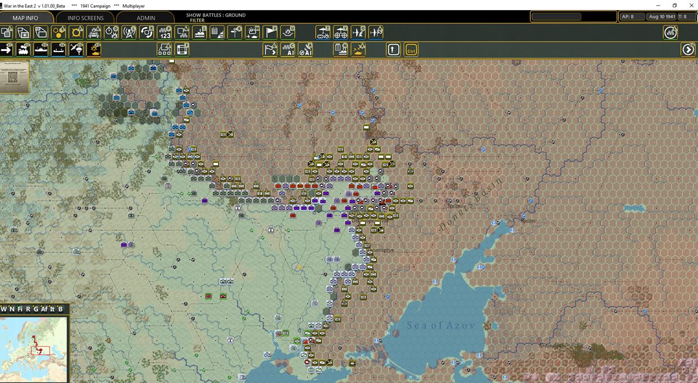
Task: Click the aircraft doctrine icon next to lightning plane
Action: click(x=376, y=32)
